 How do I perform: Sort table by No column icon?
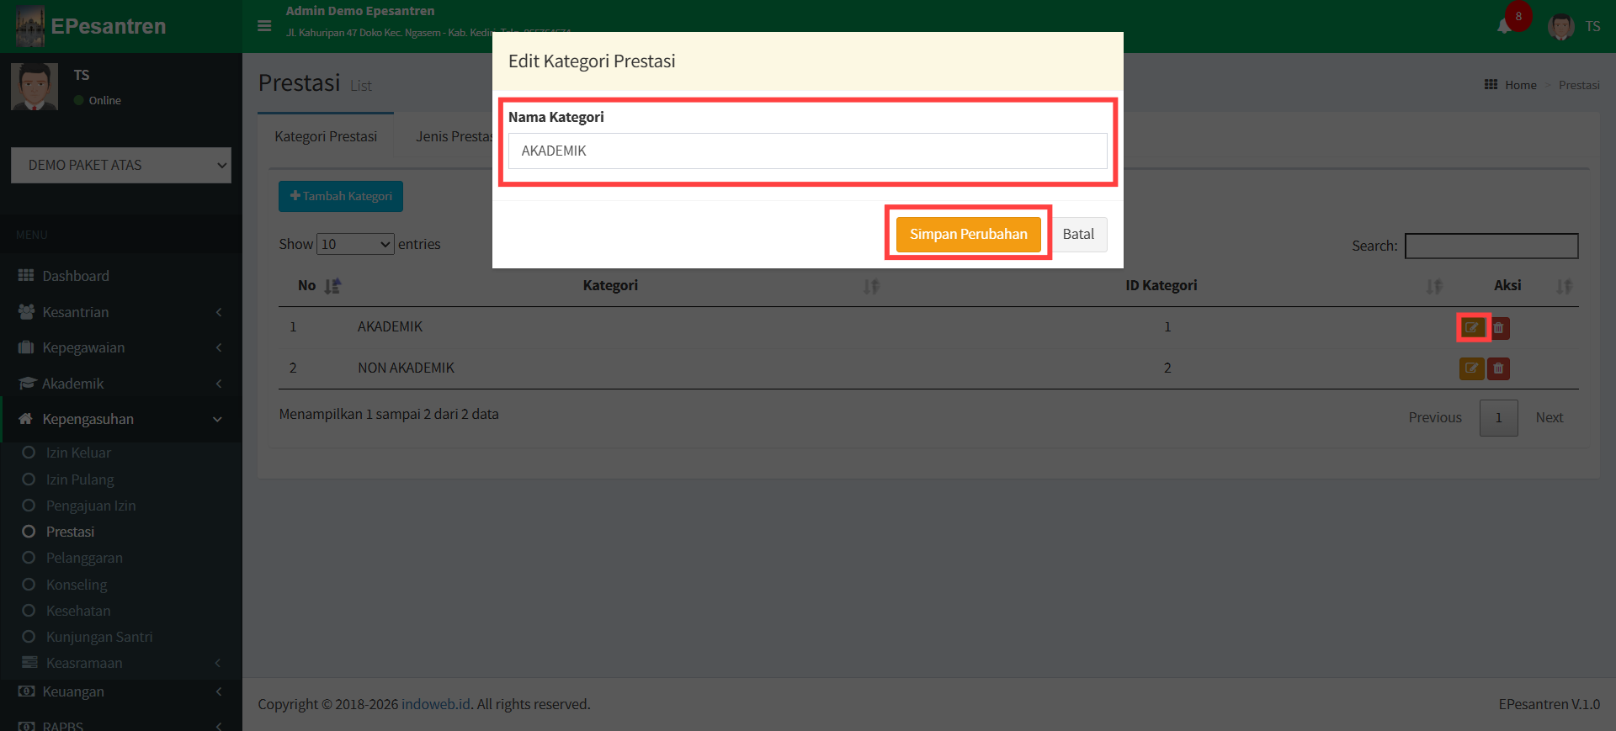tap(332, 286)
